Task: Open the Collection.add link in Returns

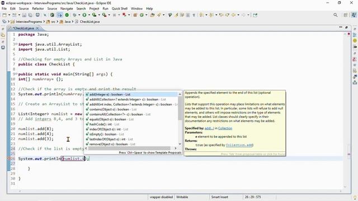Action: click(239, 145)
